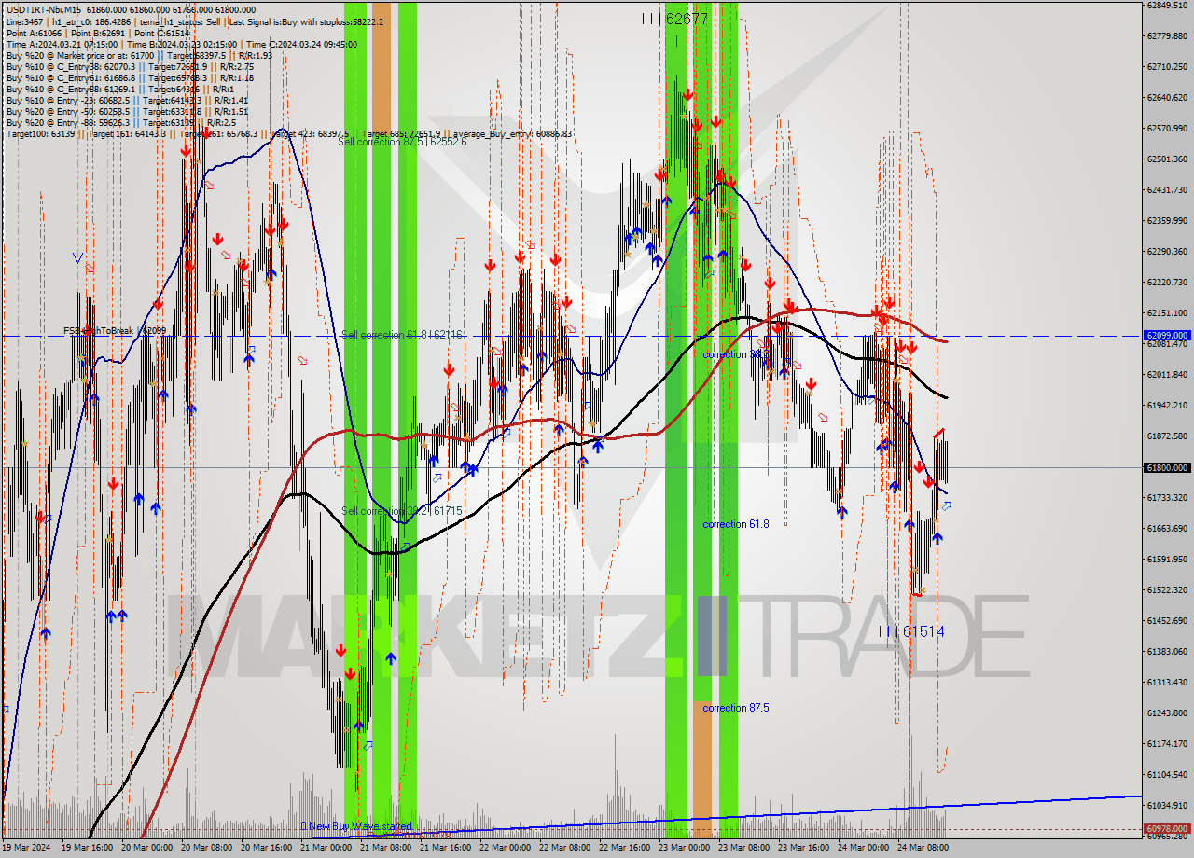Click the 61104.540 price axis value
The width and height of the screenshot is (1194, 858).
point(1166,774)
